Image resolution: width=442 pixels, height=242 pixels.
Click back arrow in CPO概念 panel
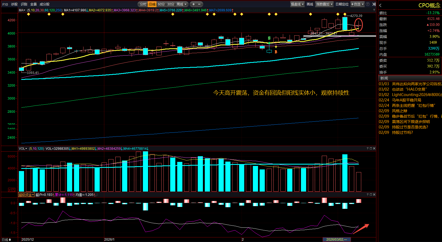[x=380, y=5]
